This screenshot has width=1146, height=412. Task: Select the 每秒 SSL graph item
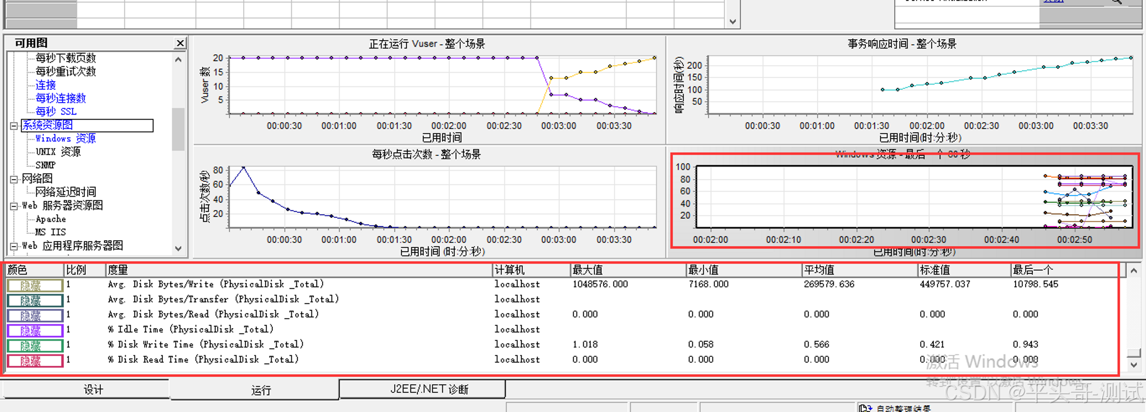tap(55, 112)
